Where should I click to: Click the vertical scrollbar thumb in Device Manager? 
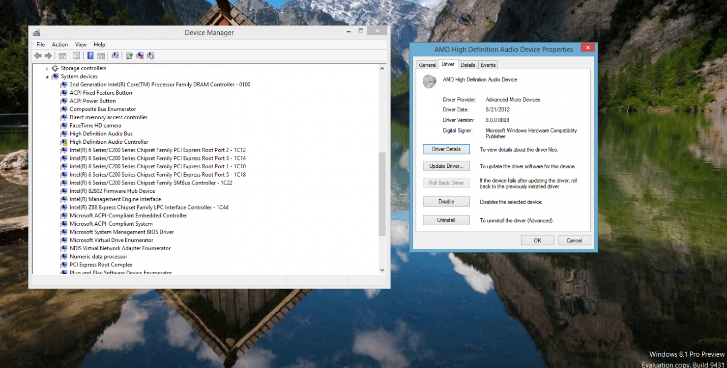click(x=382, y=194)
